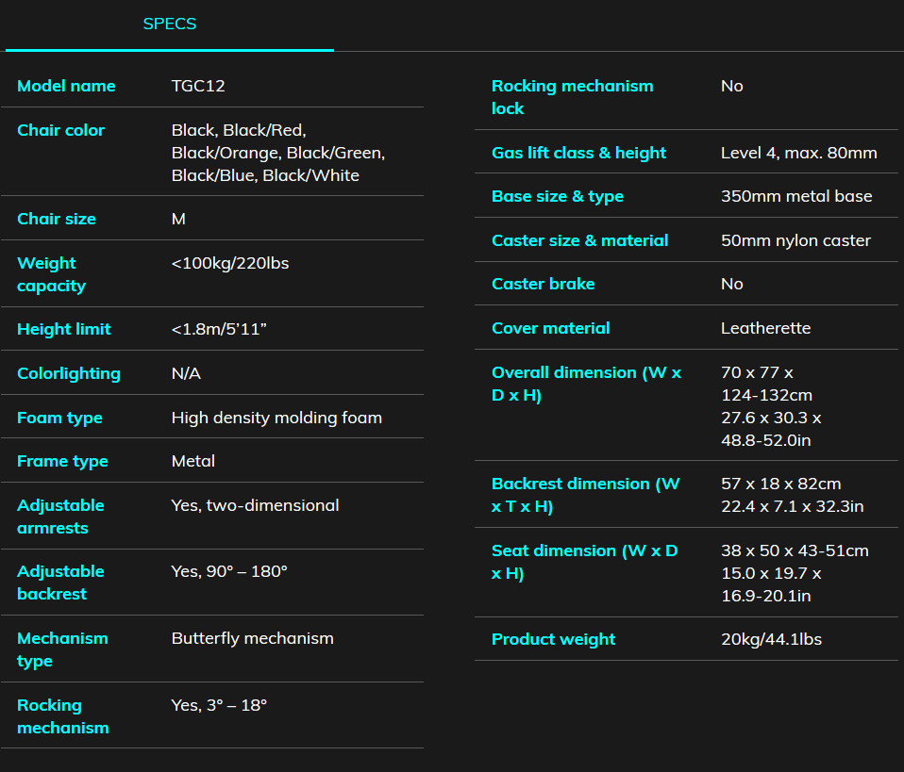Select the 'Adjustable armrests' label
The height and width of the screenshot is (772, 904).
[60, 517]
